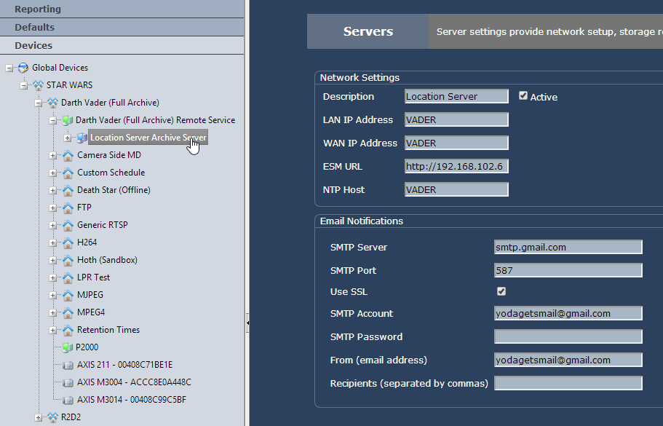Image resolution: width=663 pixels, height=426 pixels.
Task: Expand the Retention Times node
Action: pyautogui.click(x=53, y=330)
